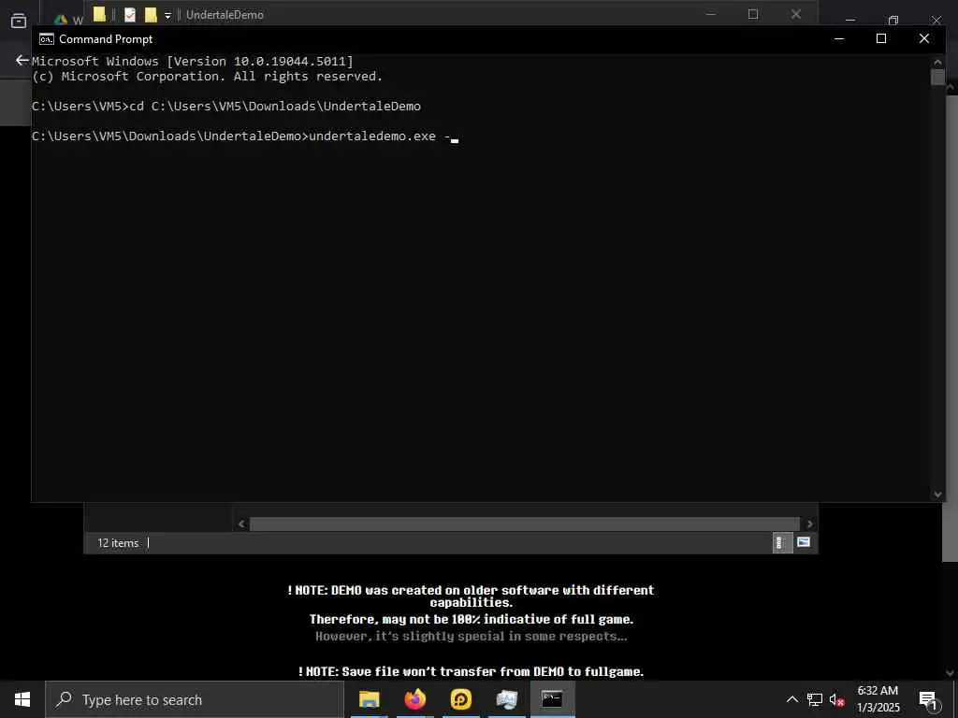Click Command Prompt scrollbar down arrow

(x=937, y=495)
